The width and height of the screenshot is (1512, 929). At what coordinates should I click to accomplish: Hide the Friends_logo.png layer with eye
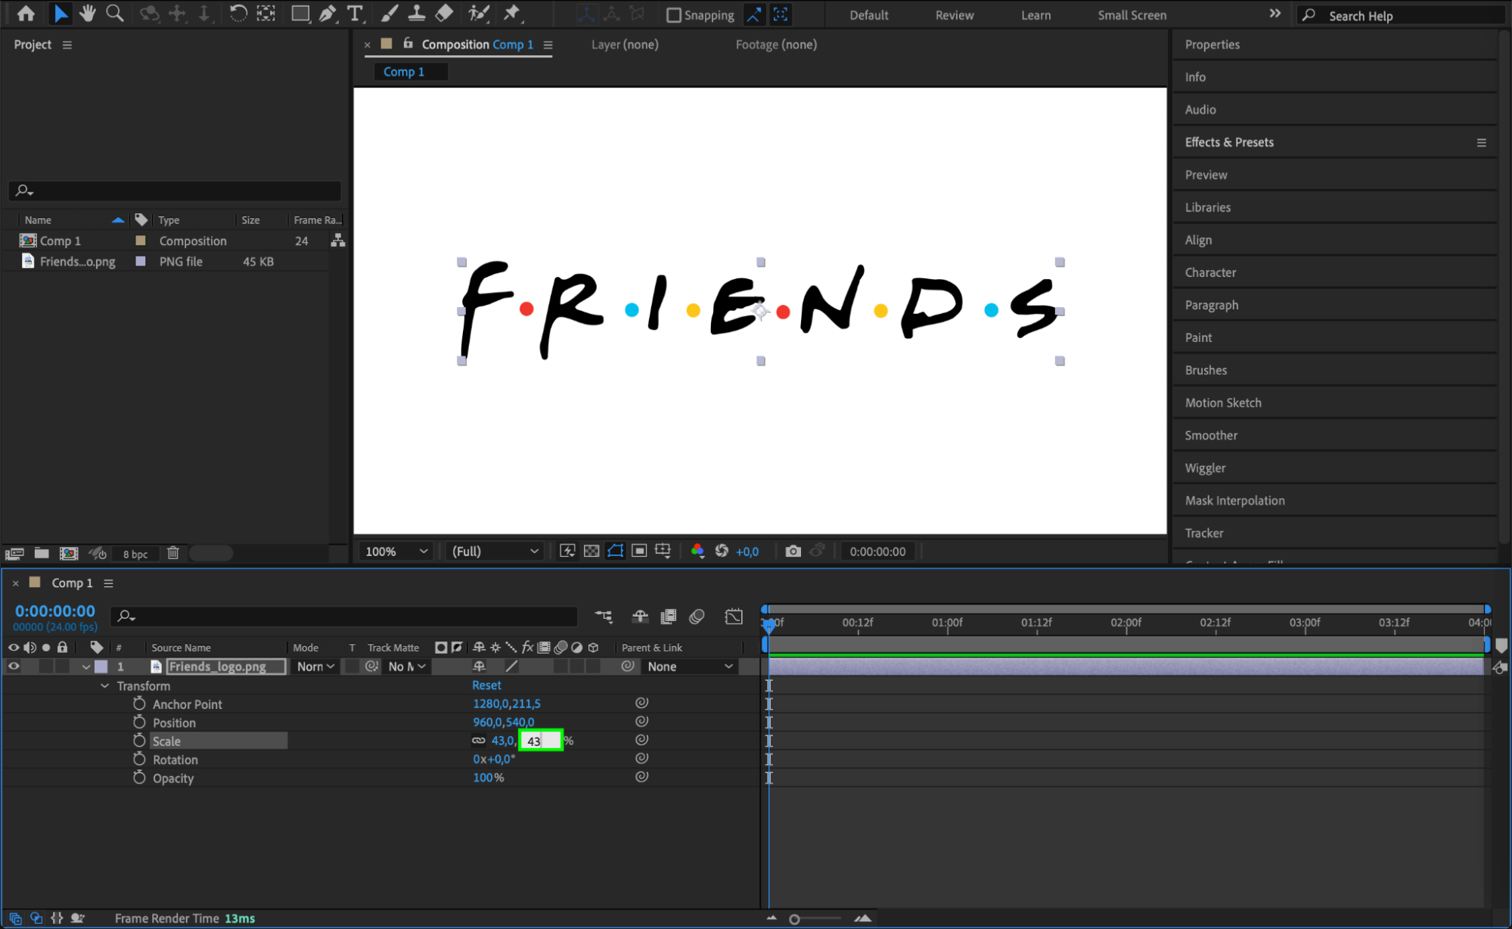coord(14,666)
